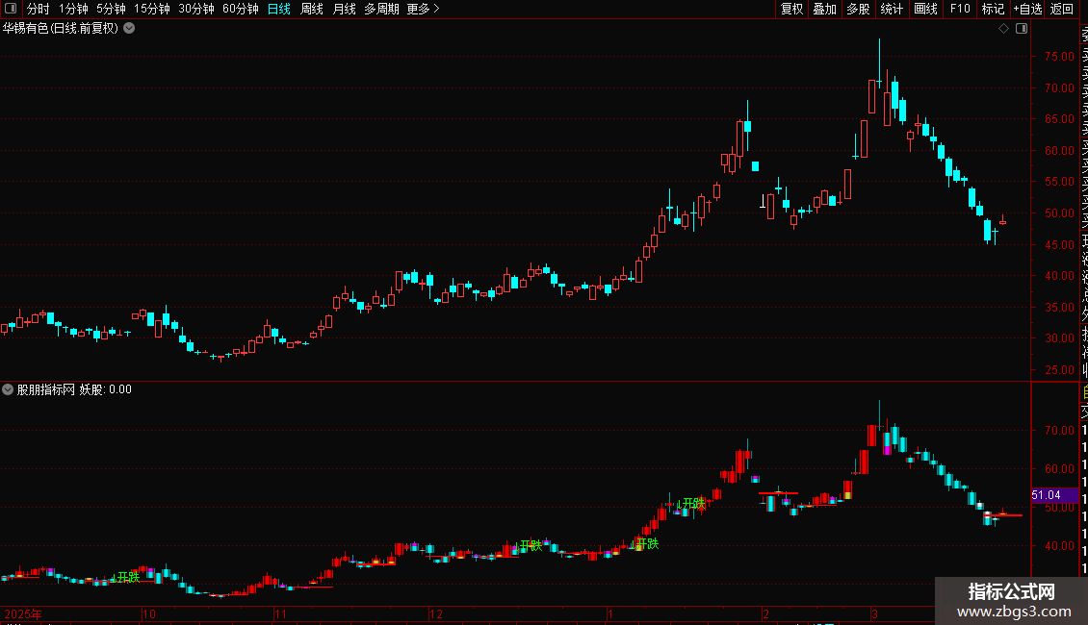Screen dimensions: 1088x625
Task: Click the 12 month marker on timeline
Action: (436, 613)
